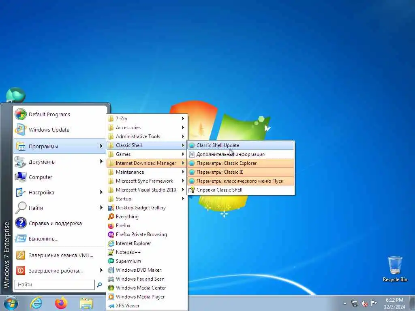Screen dimensions: 415x311
Task: Launch Windows Update entry icon
Action: [20, 130]
